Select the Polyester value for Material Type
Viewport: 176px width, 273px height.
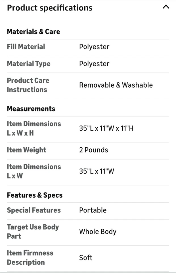(x=94, y=64)
